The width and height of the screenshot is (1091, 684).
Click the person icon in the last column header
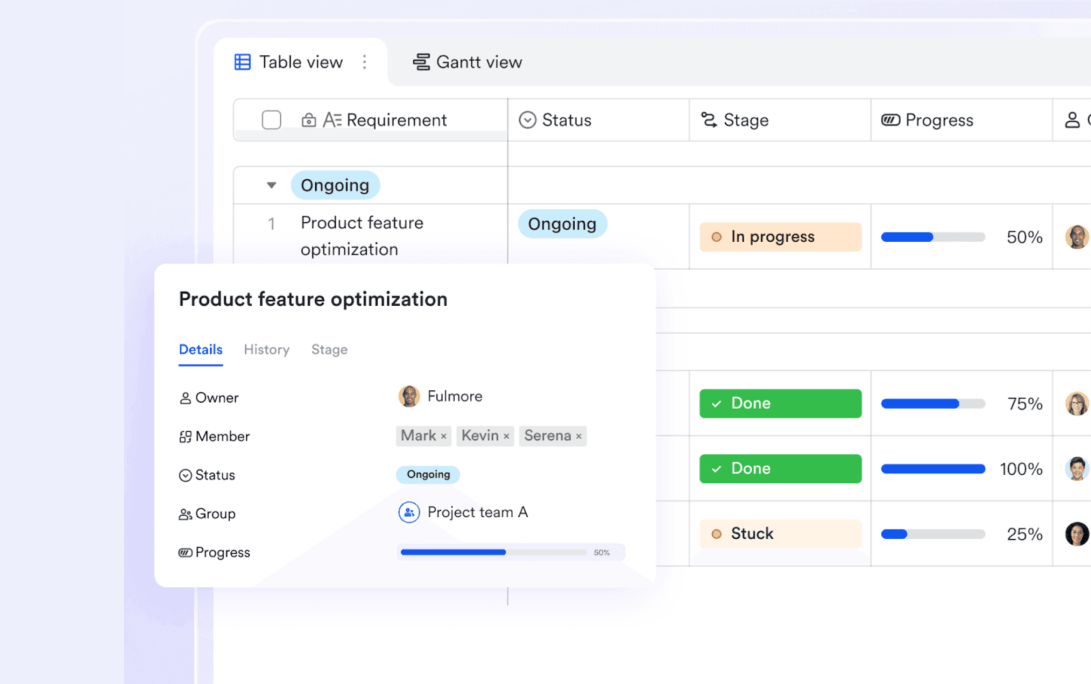coord(1073,120)
